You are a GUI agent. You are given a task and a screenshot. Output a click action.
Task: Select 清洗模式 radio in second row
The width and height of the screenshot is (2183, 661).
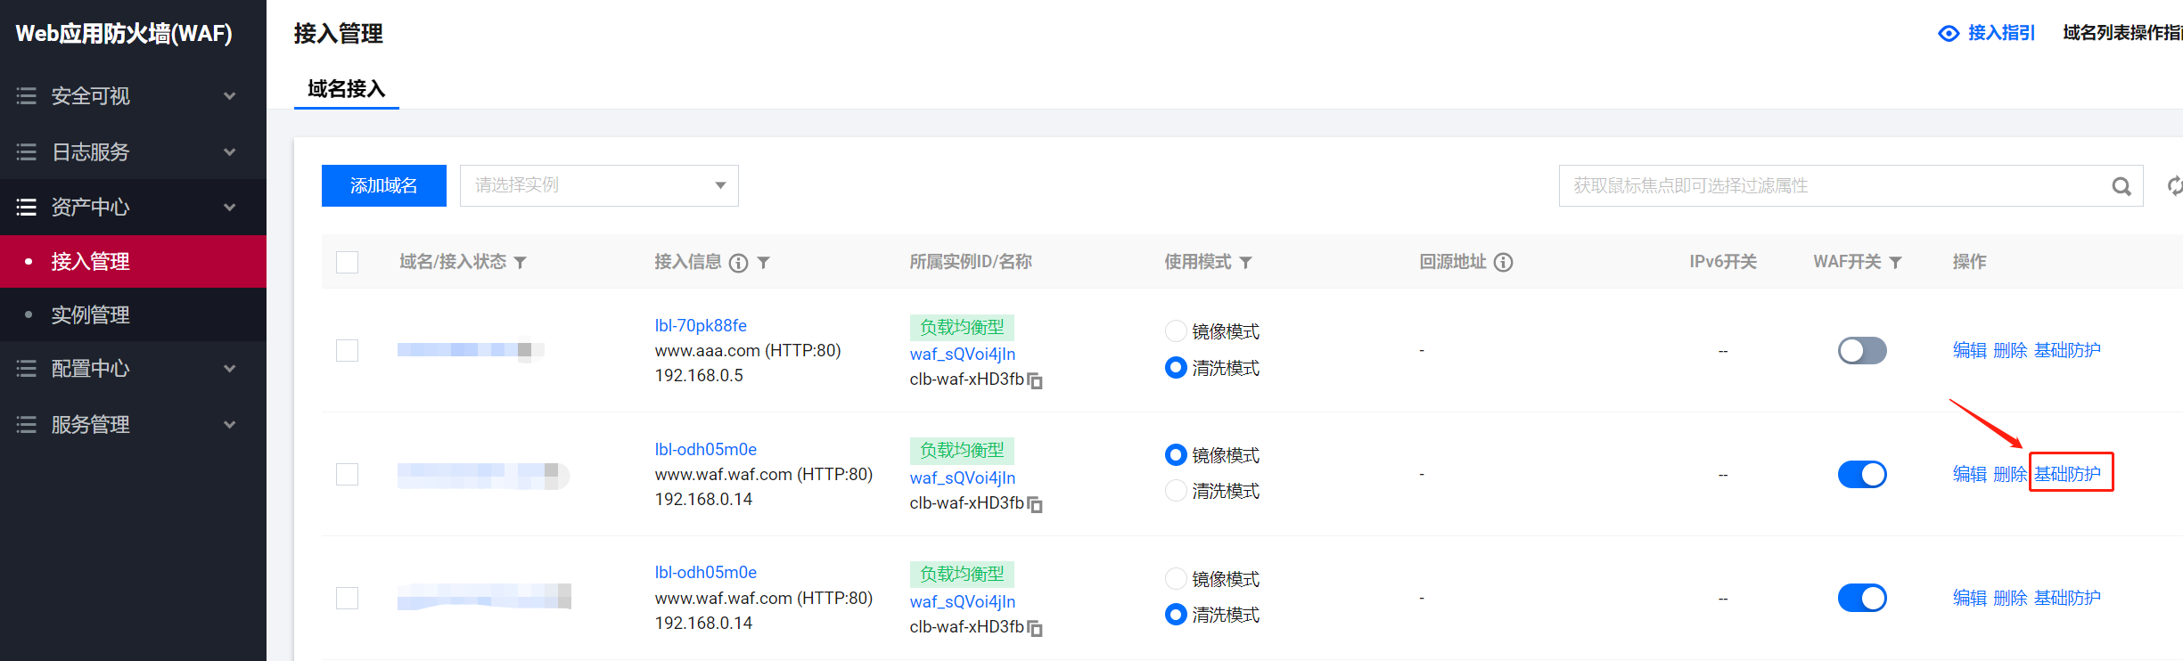click(1176, 491)
